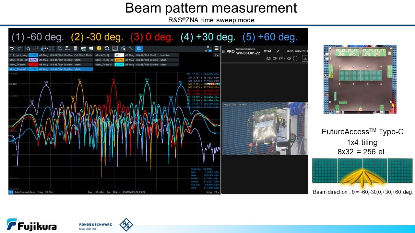Click the redo arrow in ZNA toolbar
This screenshot has width=415, height=233.
click(20, 48)
